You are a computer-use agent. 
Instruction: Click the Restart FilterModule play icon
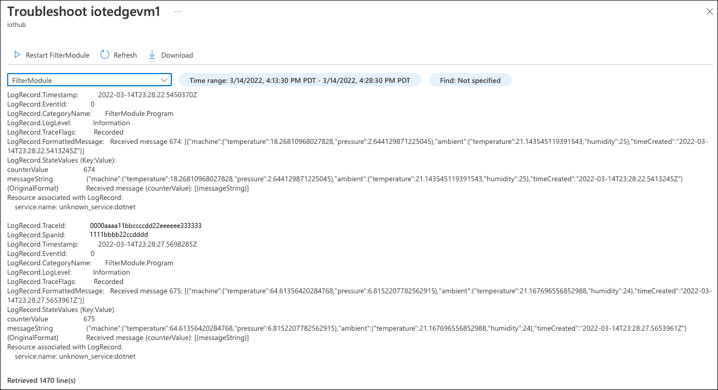point(17,55)
